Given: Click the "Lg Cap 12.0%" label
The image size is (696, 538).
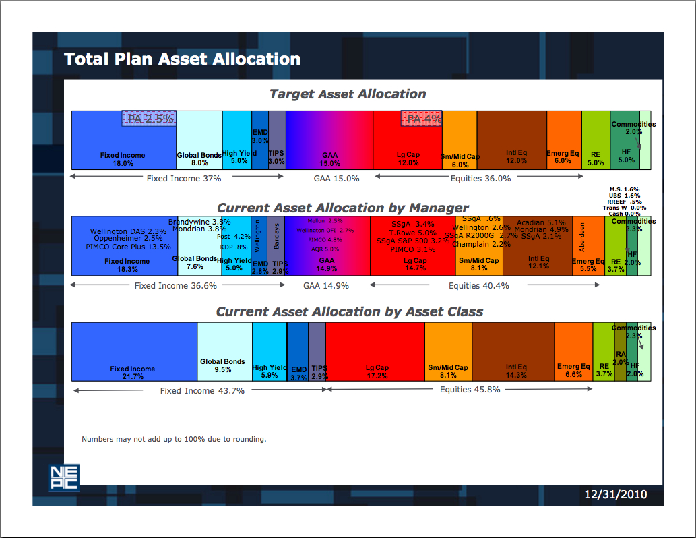Looking at the screenshot, I should coord(408,158).
